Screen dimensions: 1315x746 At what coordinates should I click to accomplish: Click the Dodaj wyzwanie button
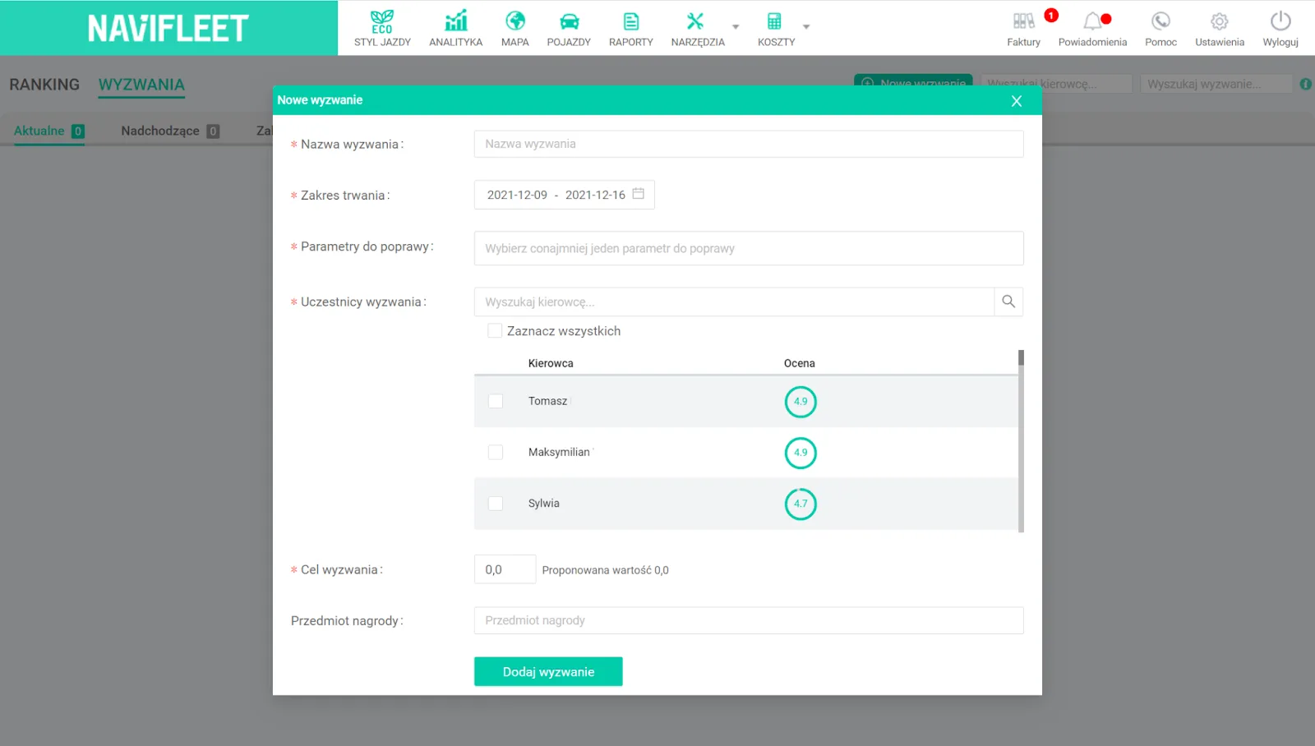click(x=548, y=671)
